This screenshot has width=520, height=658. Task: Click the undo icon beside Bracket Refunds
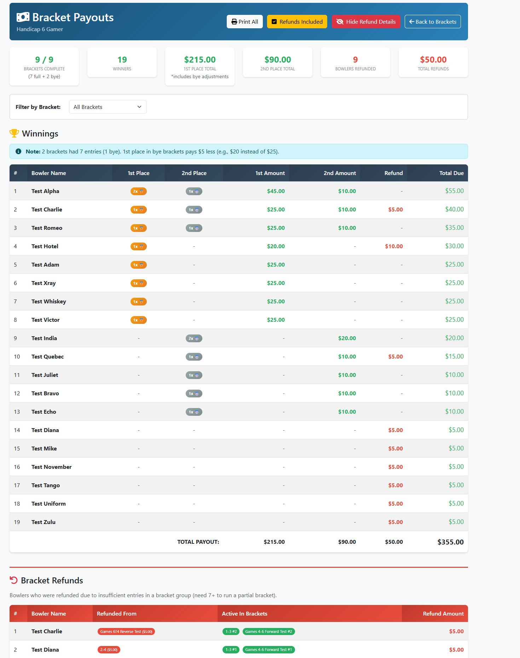point(14,580)
